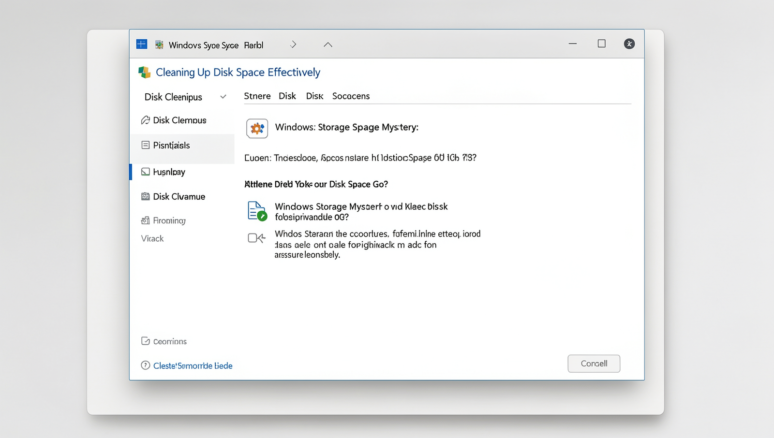Click the Concell button
The width and height of the screenshot is (774, 438).
(x=594, y=364)
